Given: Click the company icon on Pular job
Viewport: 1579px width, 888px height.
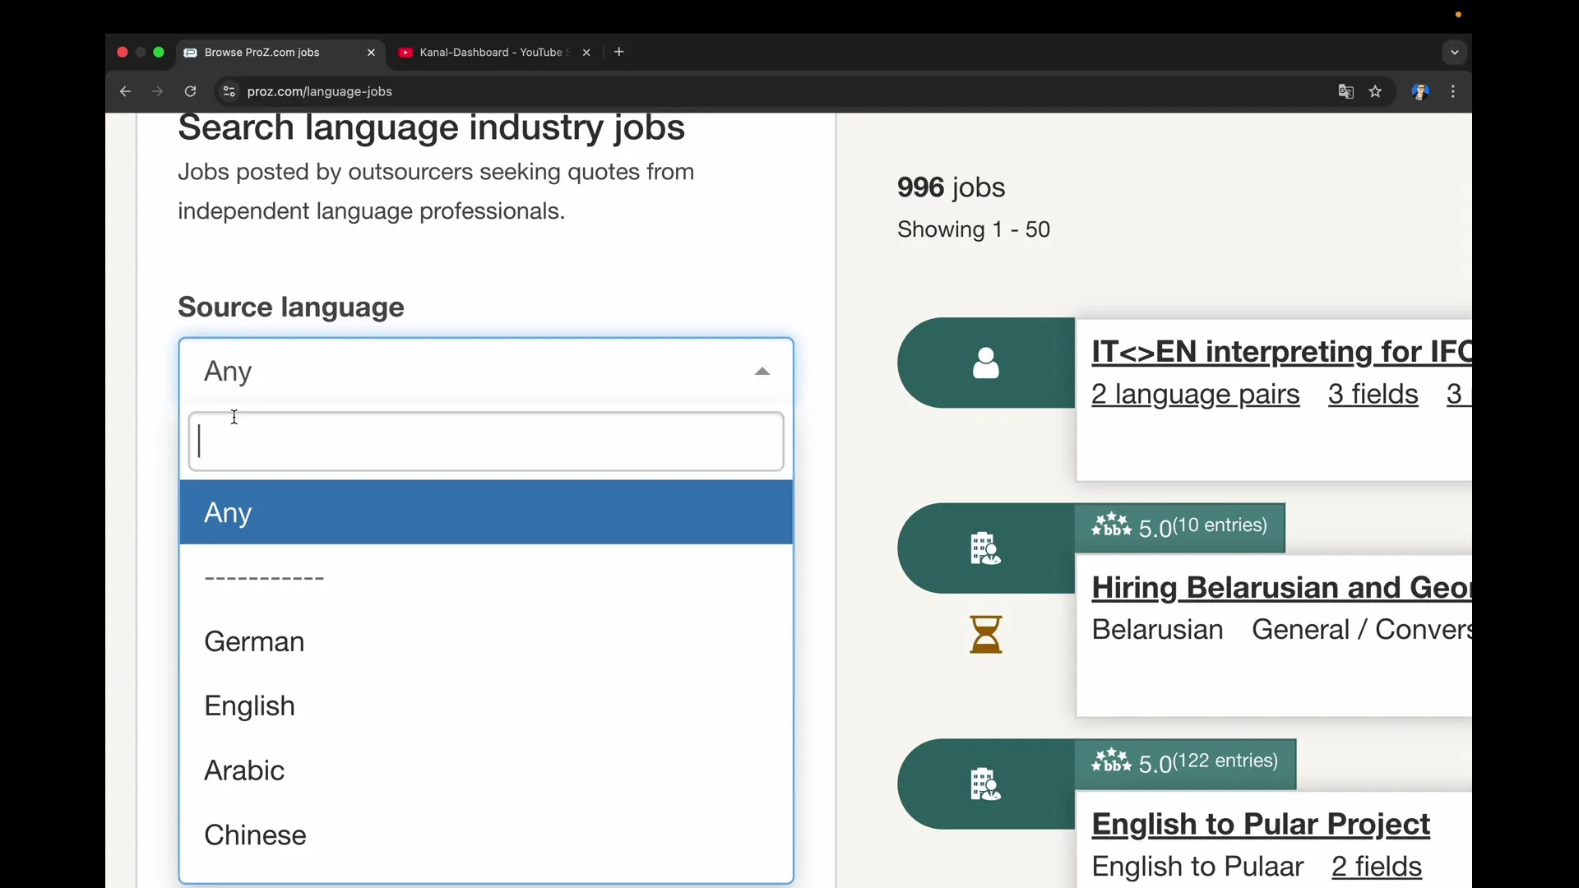Looking at the screenshot, I should [986, 784].
